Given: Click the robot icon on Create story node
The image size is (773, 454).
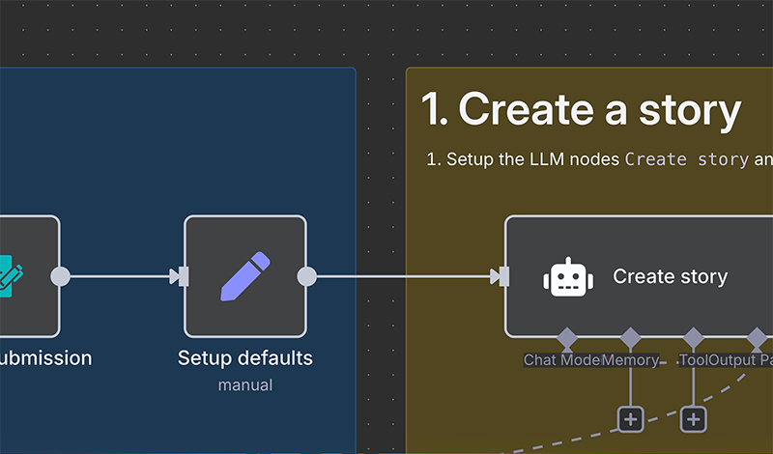Looking at the screenshot, I should (567, 277).
